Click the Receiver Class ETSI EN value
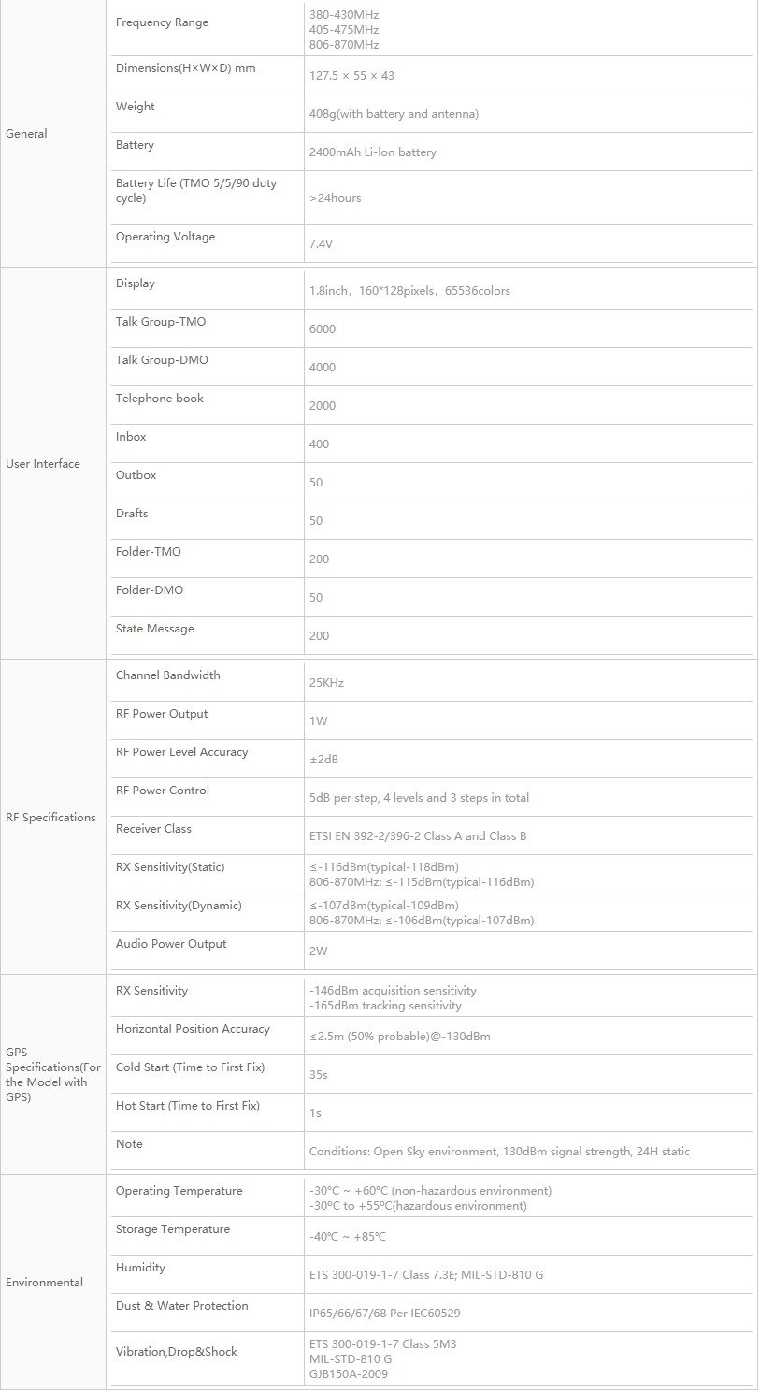 [418, 836]
